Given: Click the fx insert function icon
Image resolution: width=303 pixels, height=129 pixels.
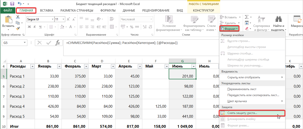Looking at the screenshot, I should [x=58, y=43].
